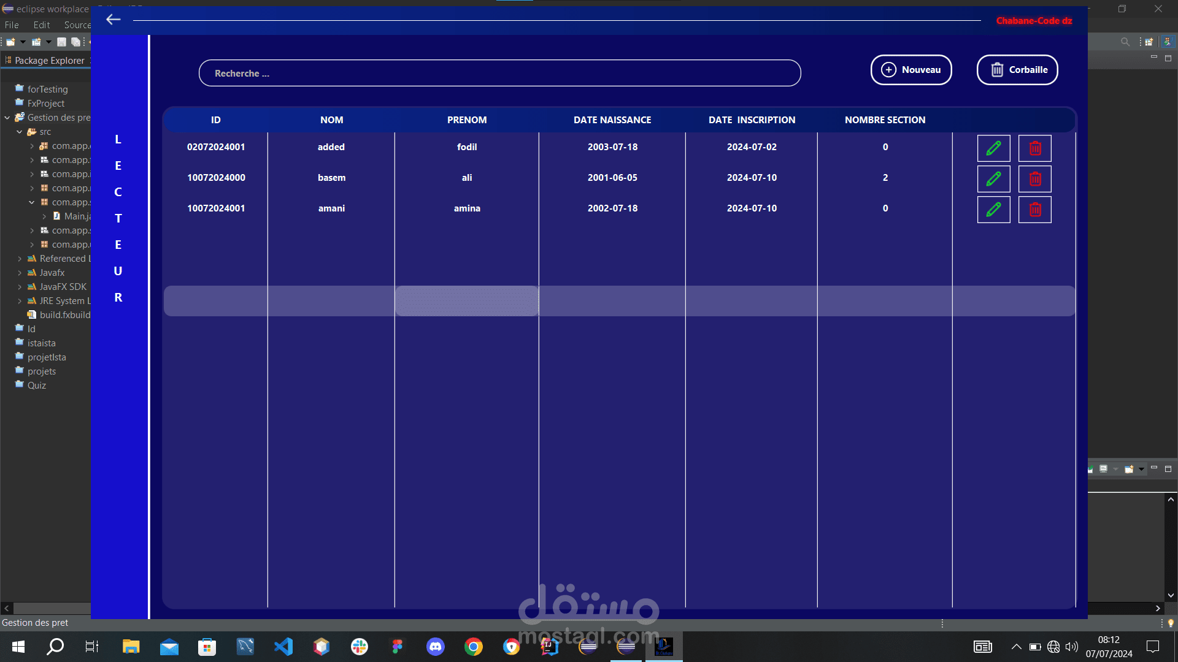Expand the JavaFX SDK library node
1178x662 pixels.
point(20,287)
